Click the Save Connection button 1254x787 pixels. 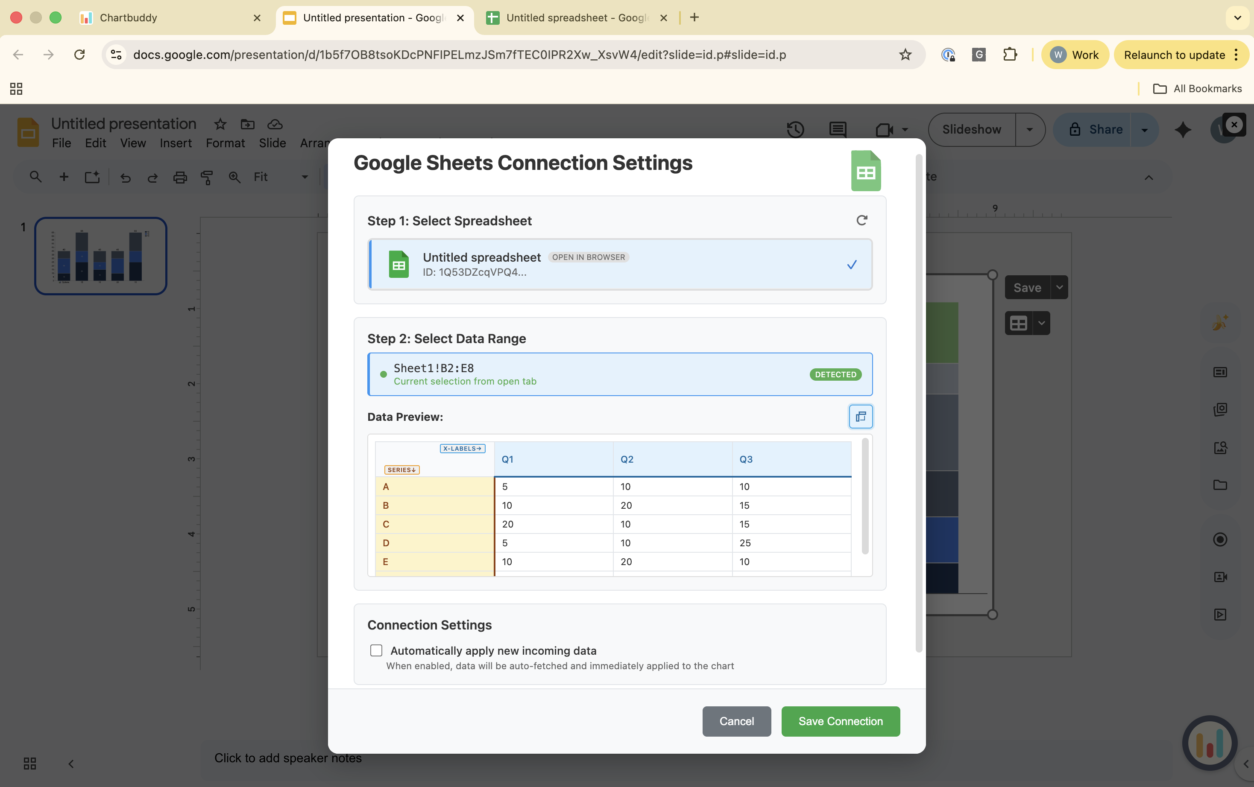tap(840, 721)
